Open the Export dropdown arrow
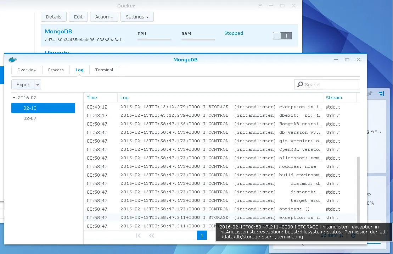This screenshot has height=254, width=393. click(x=38, y=84)
